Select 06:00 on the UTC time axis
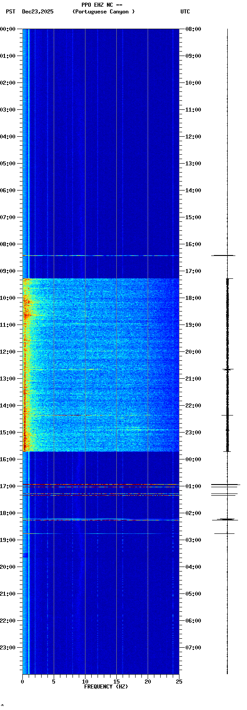This screenshot has width=247, height=710. coord(193,621)
